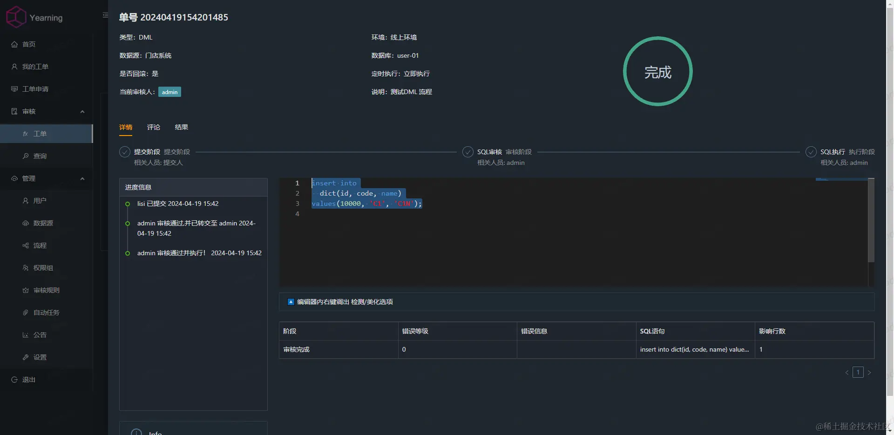Click the group icon beside 权限组
894x435 pixels.
[x=26, y=268]
